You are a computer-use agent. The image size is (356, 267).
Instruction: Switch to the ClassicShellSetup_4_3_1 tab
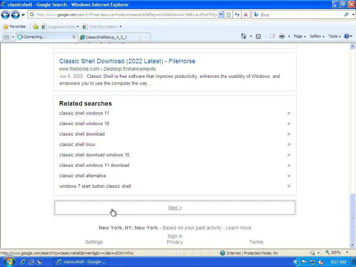click(109, 37)
